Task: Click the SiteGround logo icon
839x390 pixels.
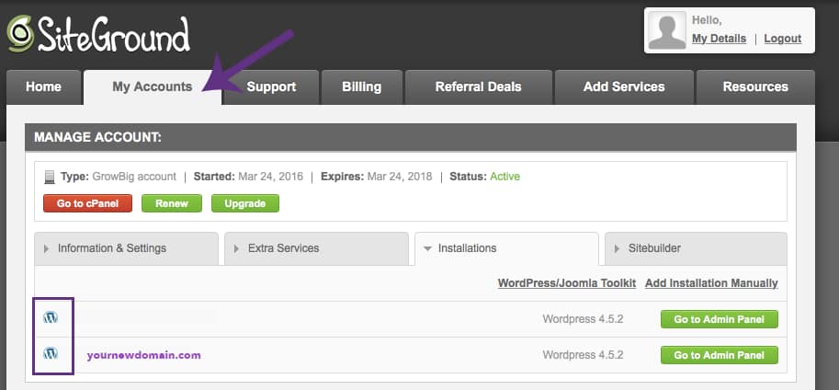Action: pyautogui.click(x=20, y=35)
